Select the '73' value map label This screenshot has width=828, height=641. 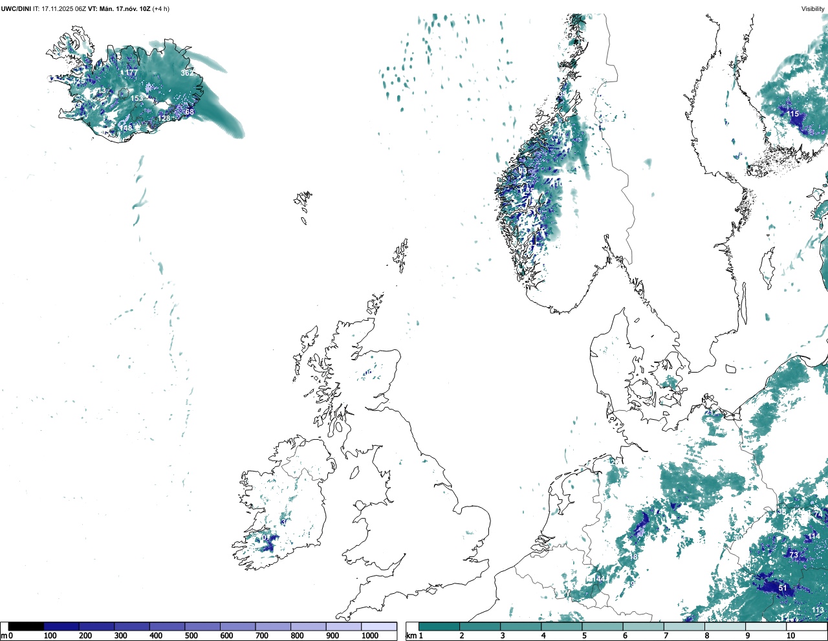coord(794,555)
